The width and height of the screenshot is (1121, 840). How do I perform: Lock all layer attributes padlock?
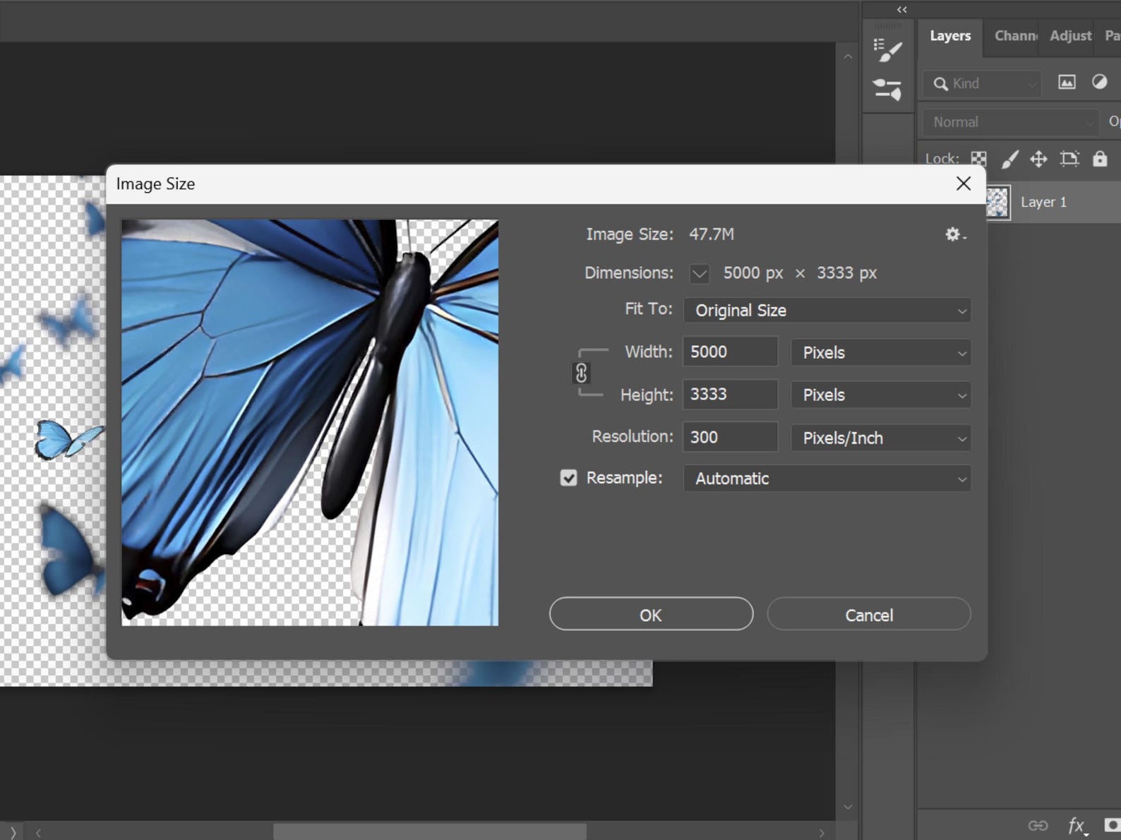pyautogui.click(x=1100, y=159)
